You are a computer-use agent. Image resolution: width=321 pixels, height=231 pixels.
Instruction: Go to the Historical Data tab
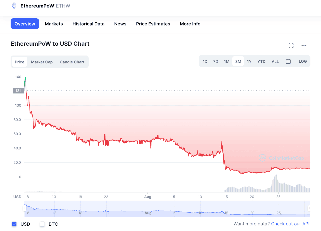point(88,24)
